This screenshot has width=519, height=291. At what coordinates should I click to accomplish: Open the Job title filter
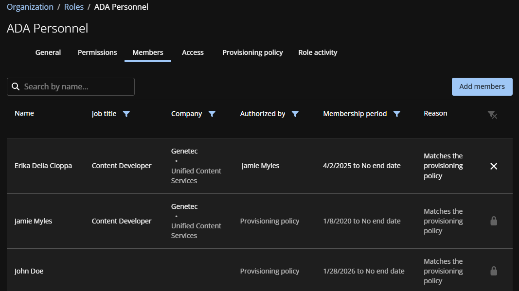126,114
